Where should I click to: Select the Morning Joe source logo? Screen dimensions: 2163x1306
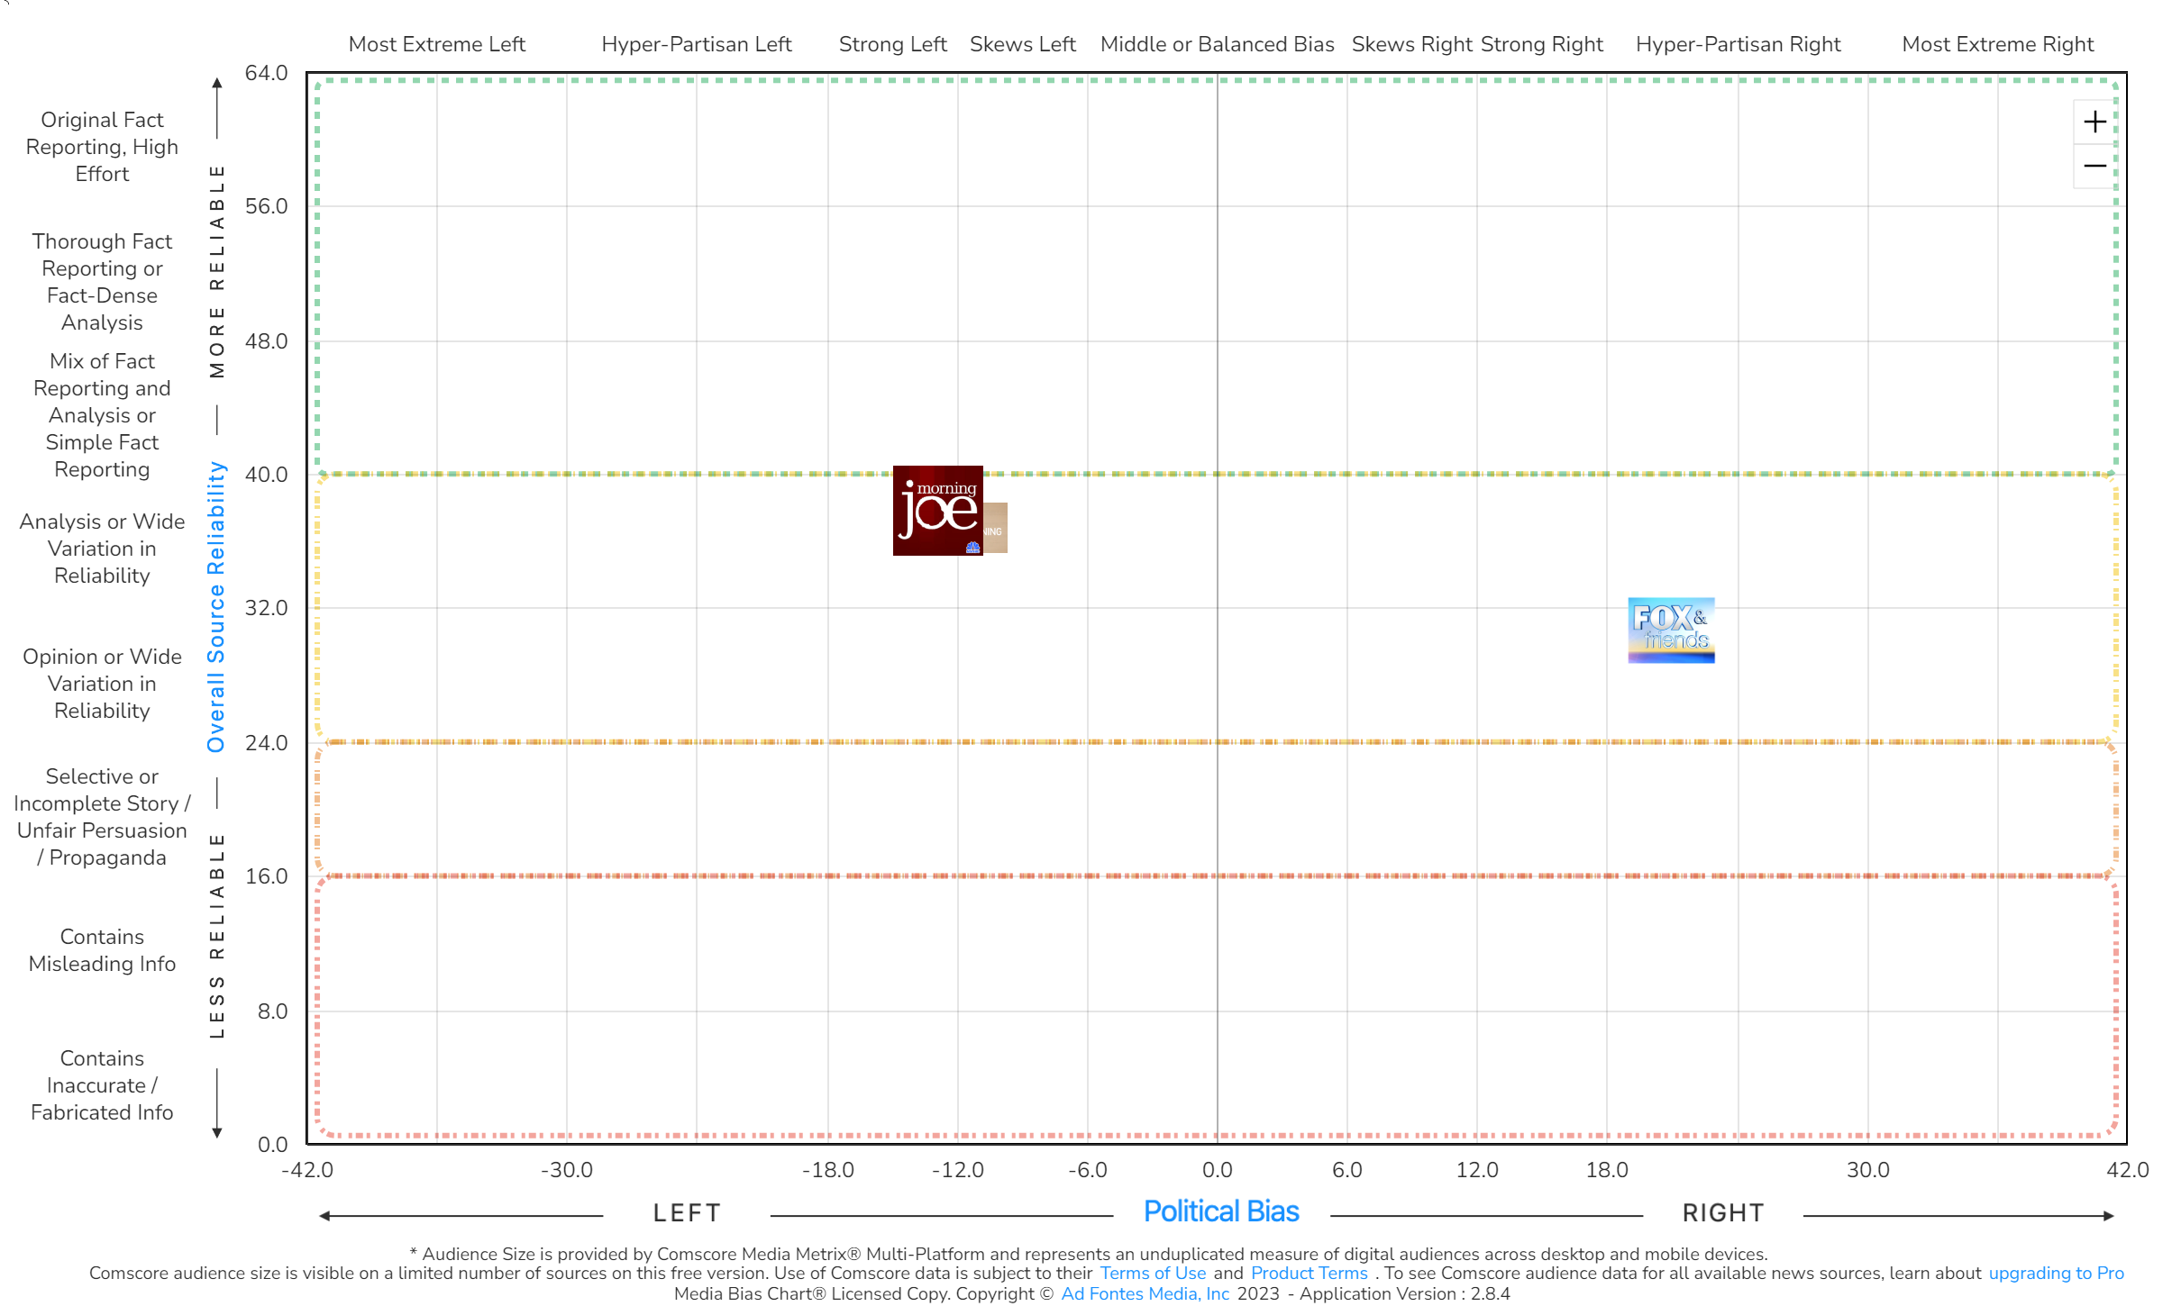pos(937,511)
